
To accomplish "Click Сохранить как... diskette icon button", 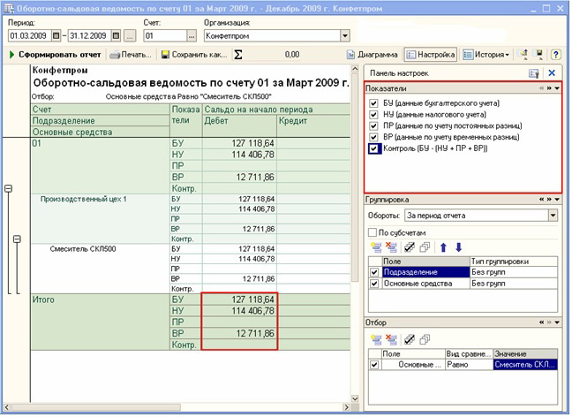I will point(194,55).
